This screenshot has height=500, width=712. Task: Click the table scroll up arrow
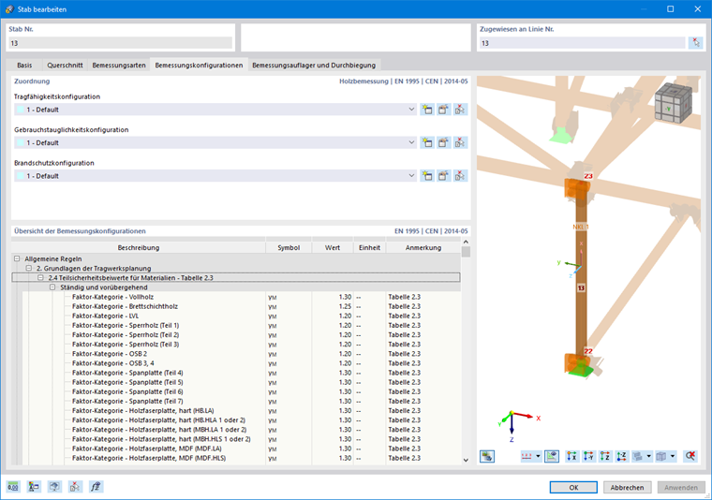[466, 242]
